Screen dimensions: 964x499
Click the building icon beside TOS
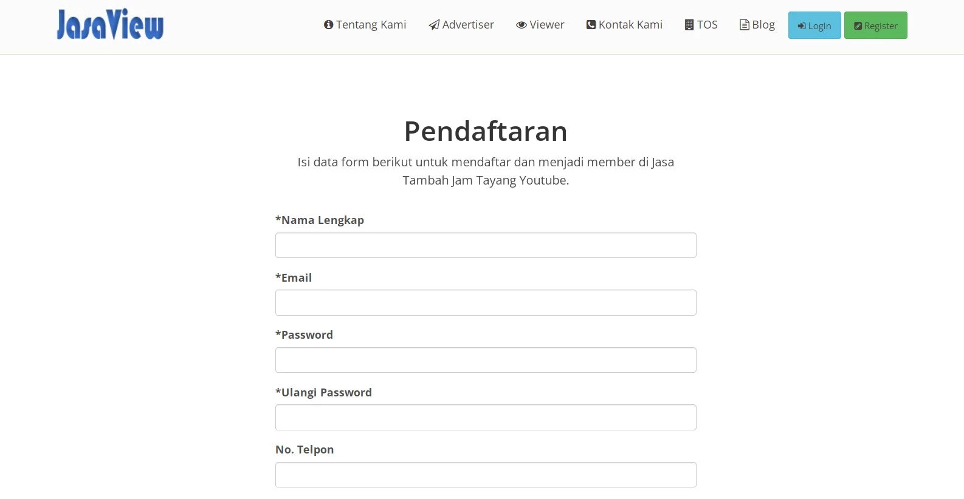click(x=689, y=25)
